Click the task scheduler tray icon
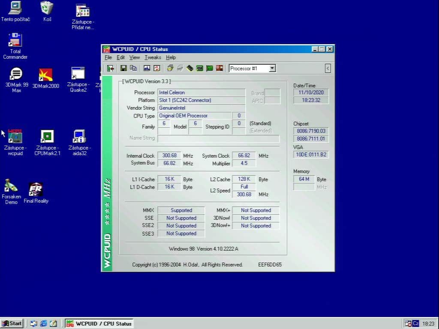This screenshot has height=329, width=439. [408, 323]
